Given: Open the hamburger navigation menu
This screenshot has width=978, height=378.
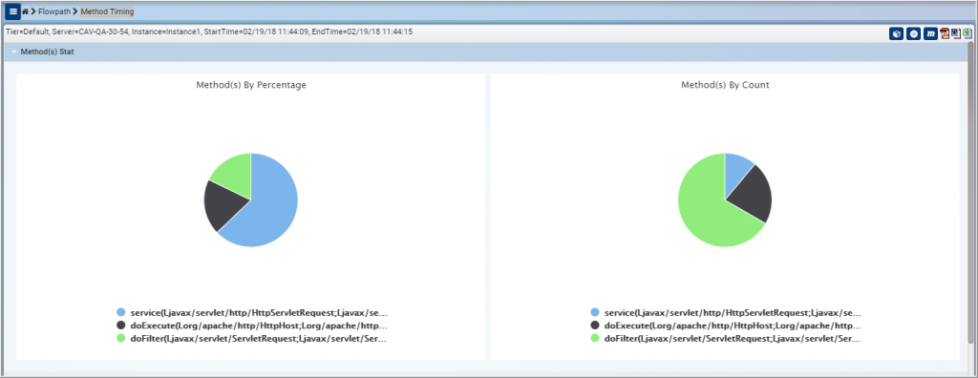Looking at the screenshot, I should pos(13,11).
